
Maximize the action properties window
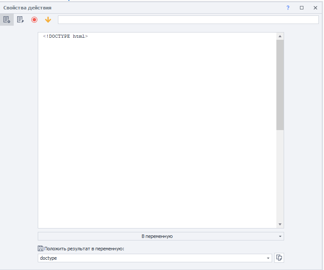tap(302, 8)
